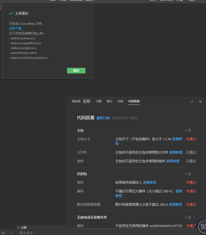This screenshot has height=235, width=206.
Task: Open the three-dots more options icon
Action: point(11,233)
